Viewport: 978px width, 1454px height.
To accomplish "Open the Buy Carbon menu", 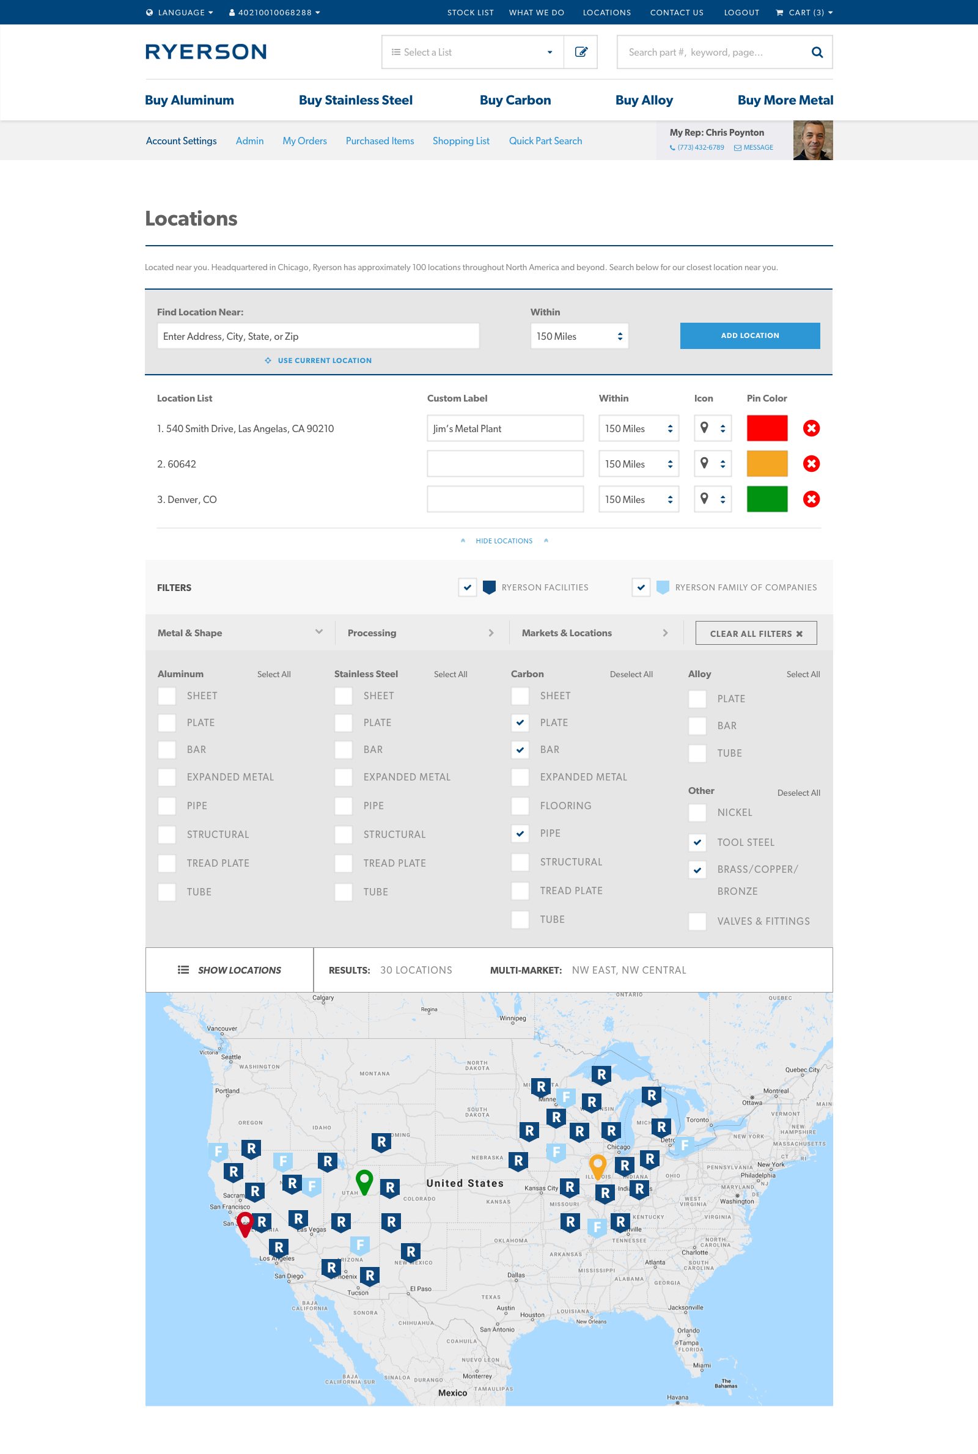I will click(x=515, y=100).
